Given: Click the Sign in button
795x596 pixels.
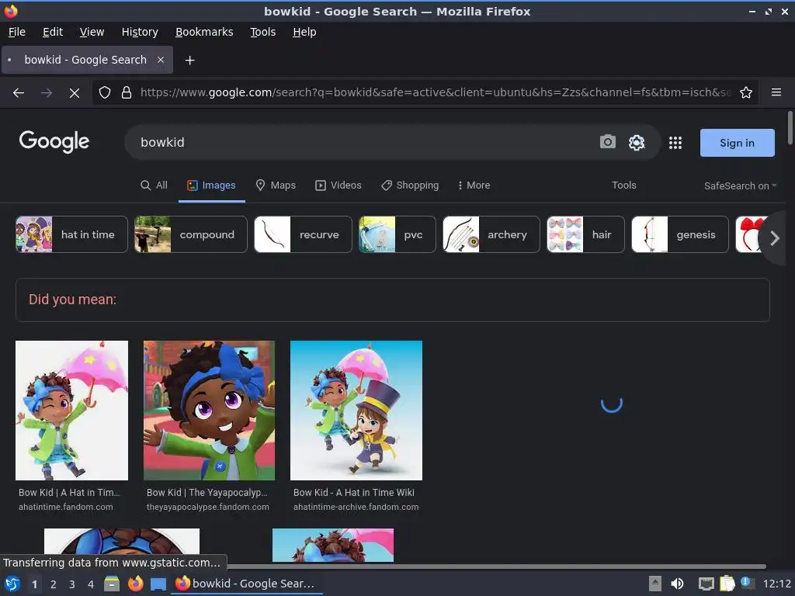Looking at the screenshot, I should coord(737,143).
